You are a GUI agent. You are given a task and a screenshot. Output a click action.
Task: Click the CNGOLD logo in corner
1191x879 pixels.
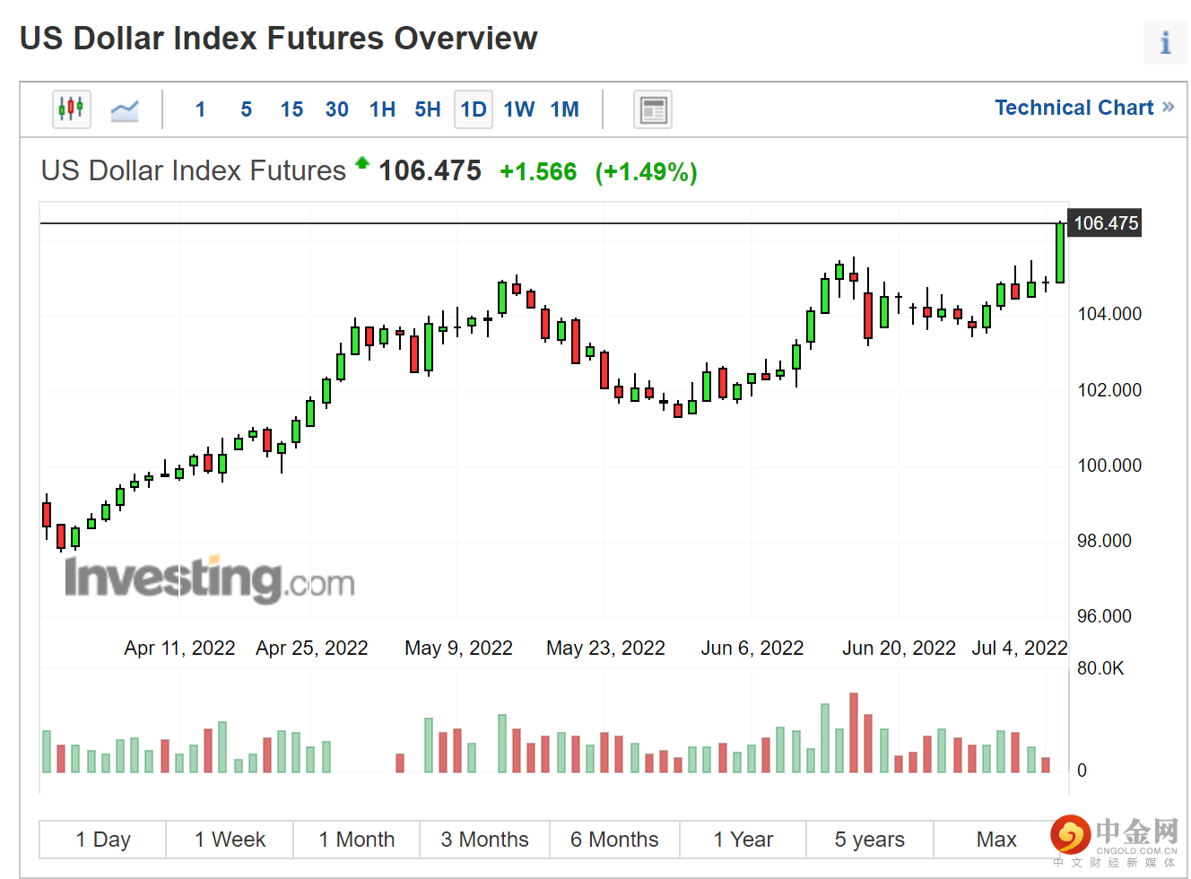(x=1116, y=841)
